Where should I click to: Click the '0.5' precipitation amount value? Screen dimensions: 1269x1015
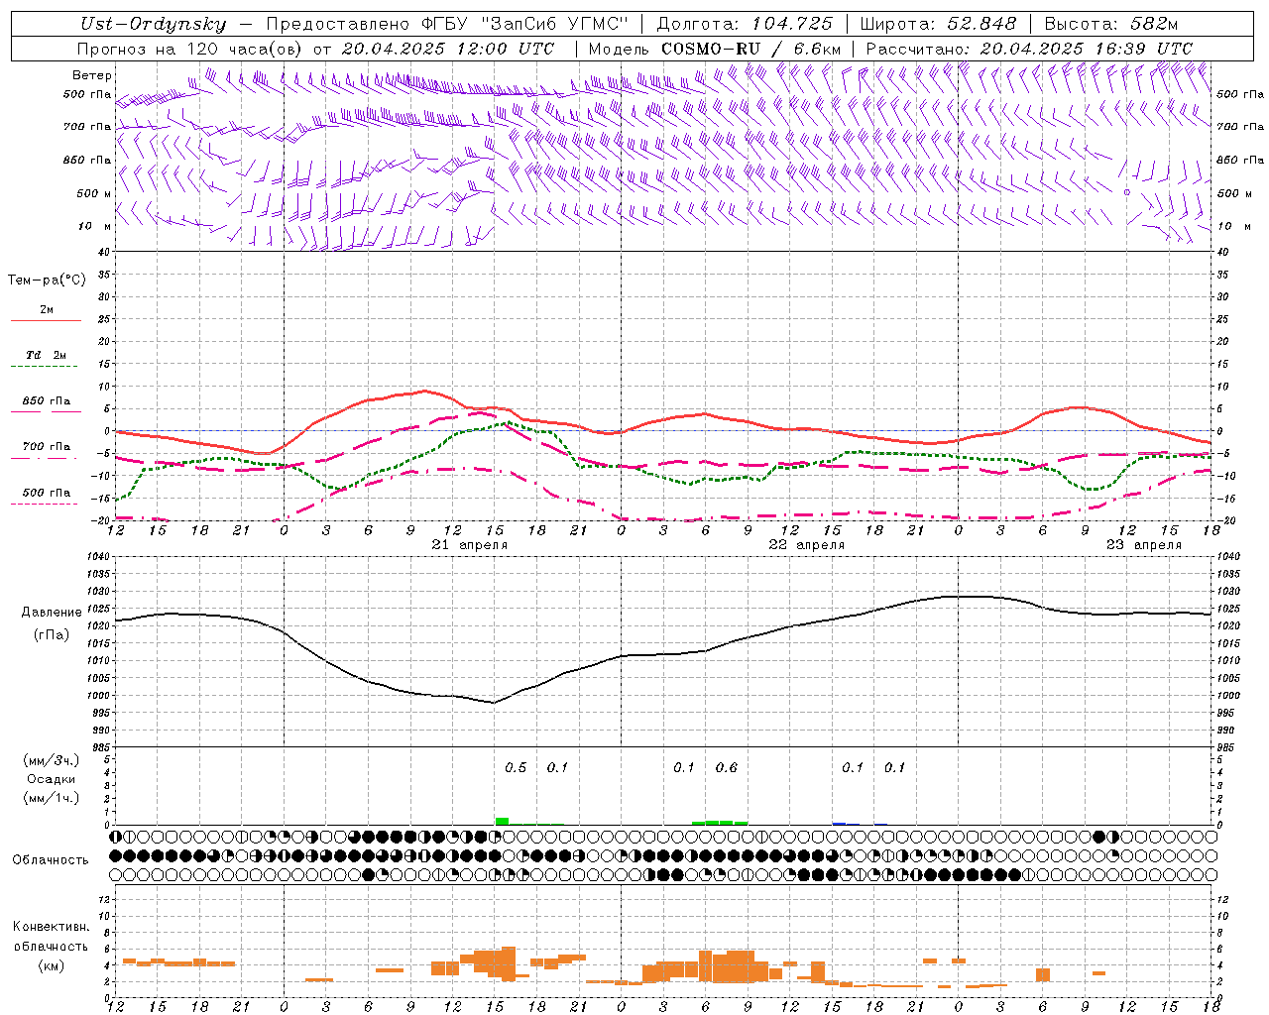(516, 767)
